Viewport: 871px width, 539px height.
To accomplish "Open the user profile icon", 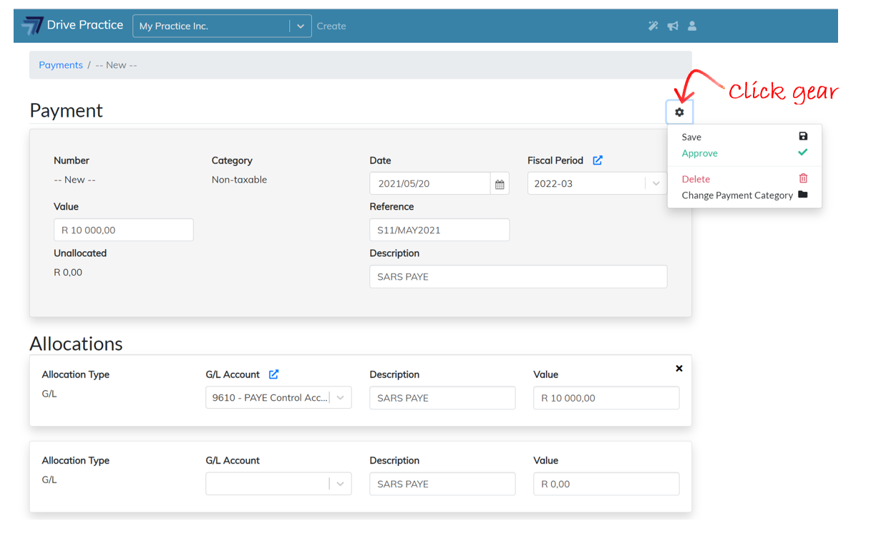I will pos(692,26).
